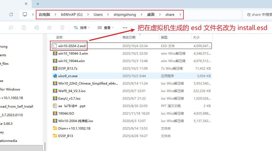This screenshot has width=272, height=151.
Task: Click the Paste icon in toolbar
Action: (24, 28)
